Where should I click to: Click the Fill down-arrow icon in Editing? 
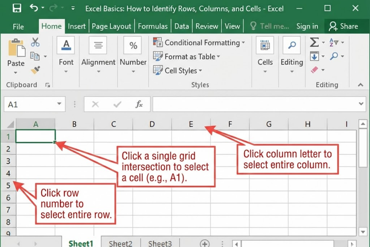pyautogui.click(x=315, y=56)
